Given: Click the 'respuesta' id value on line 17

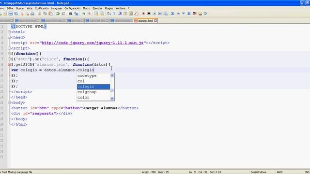Looking at the screenshot, I should click(43, 114).
